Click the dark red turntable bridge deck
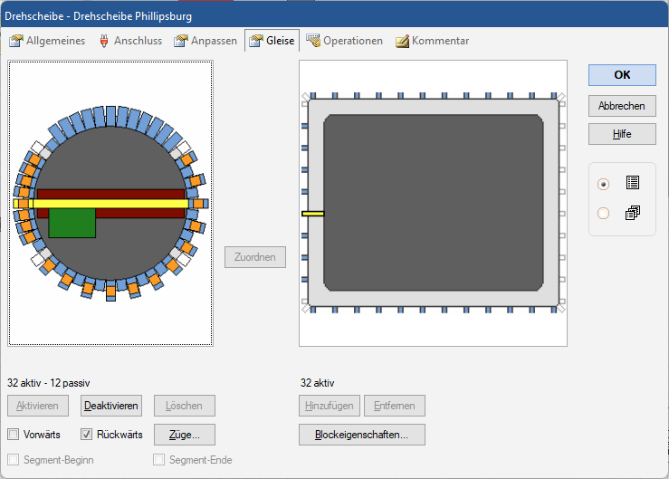 (136, 194)
